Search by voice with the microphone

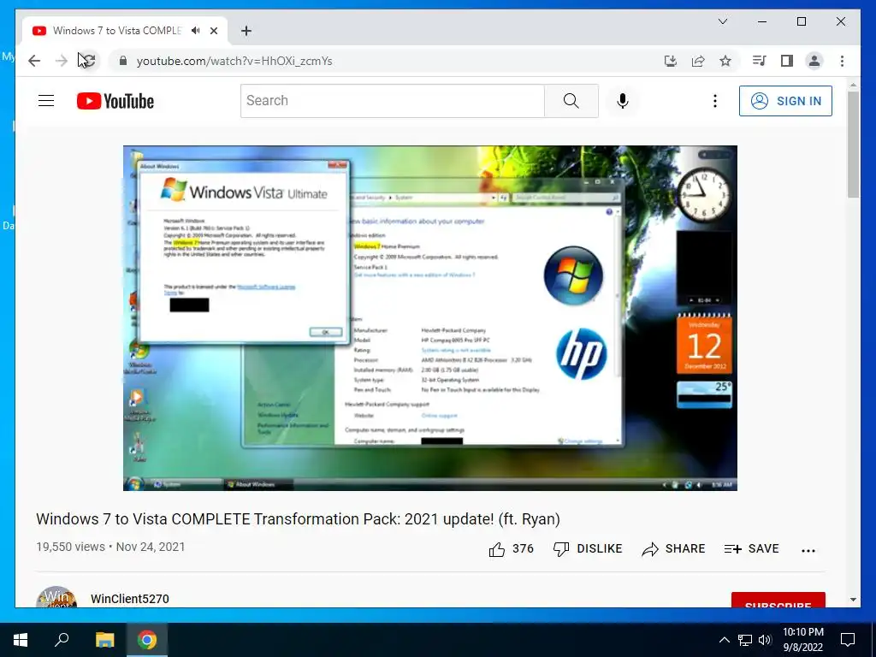coord(623,101)
